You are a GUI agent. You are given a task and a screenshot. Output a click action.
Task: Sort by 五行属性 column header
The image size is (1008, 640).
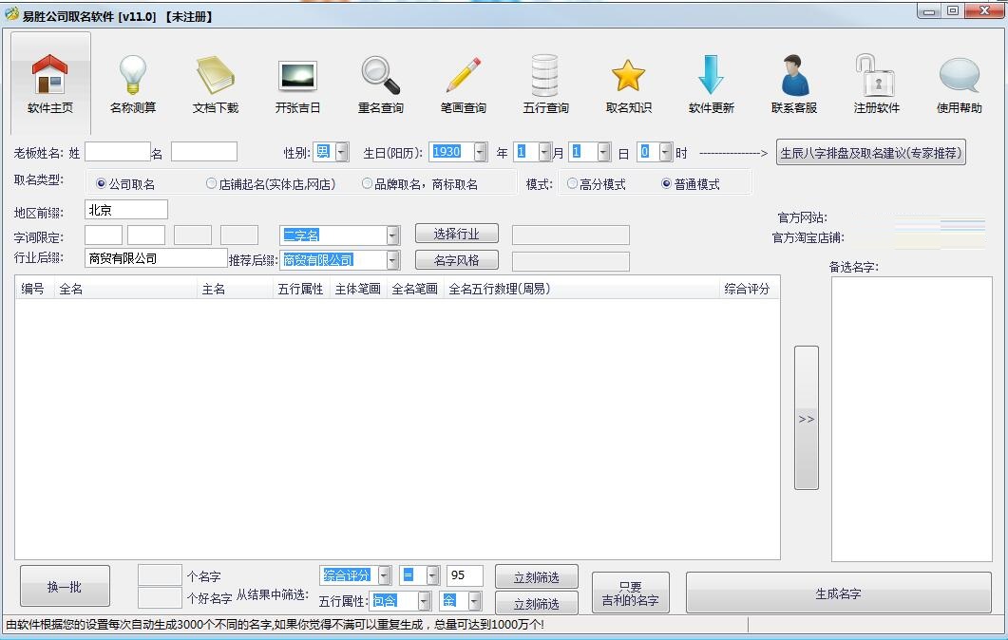pyautogui.click(x=301, y=289)
